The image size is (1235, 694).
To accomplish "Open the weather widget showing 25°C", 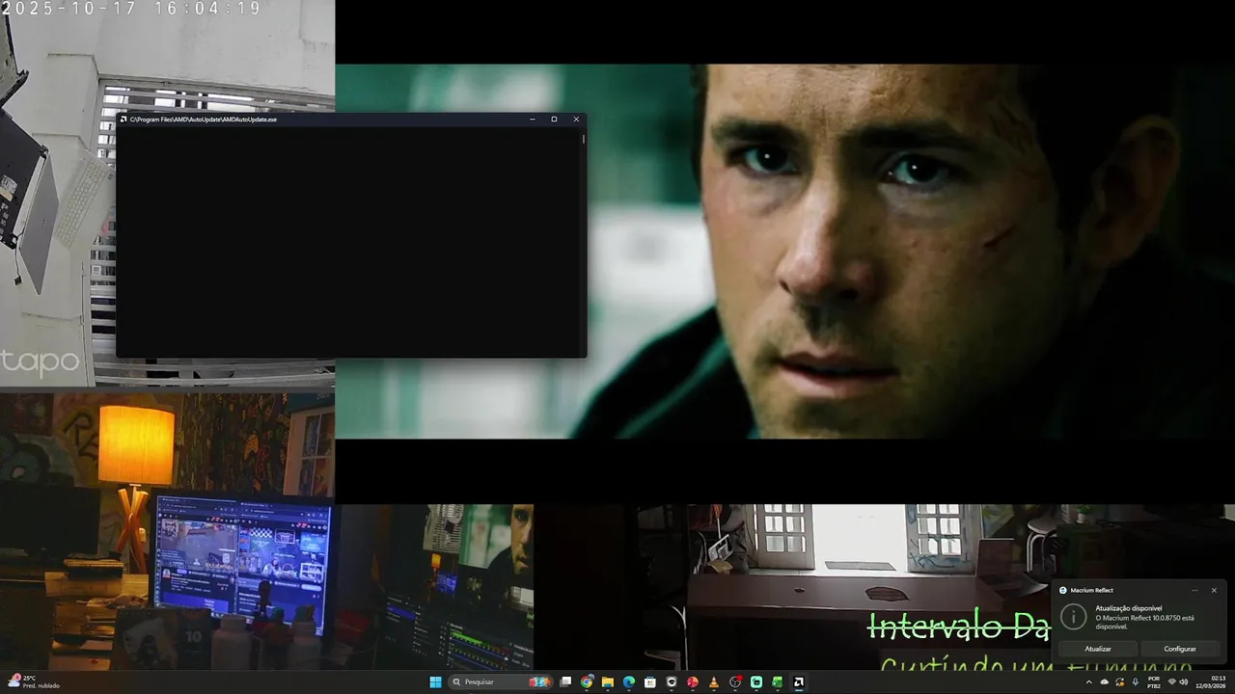I will click(x=35, y=682).
